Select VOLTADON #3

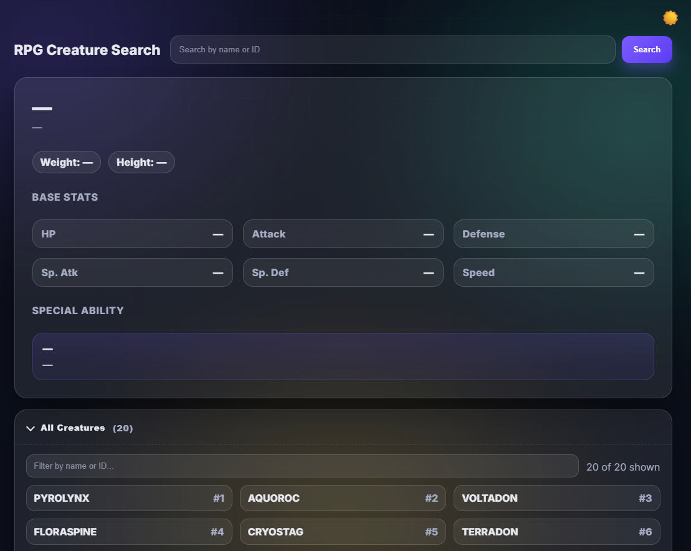coord(556,498)
